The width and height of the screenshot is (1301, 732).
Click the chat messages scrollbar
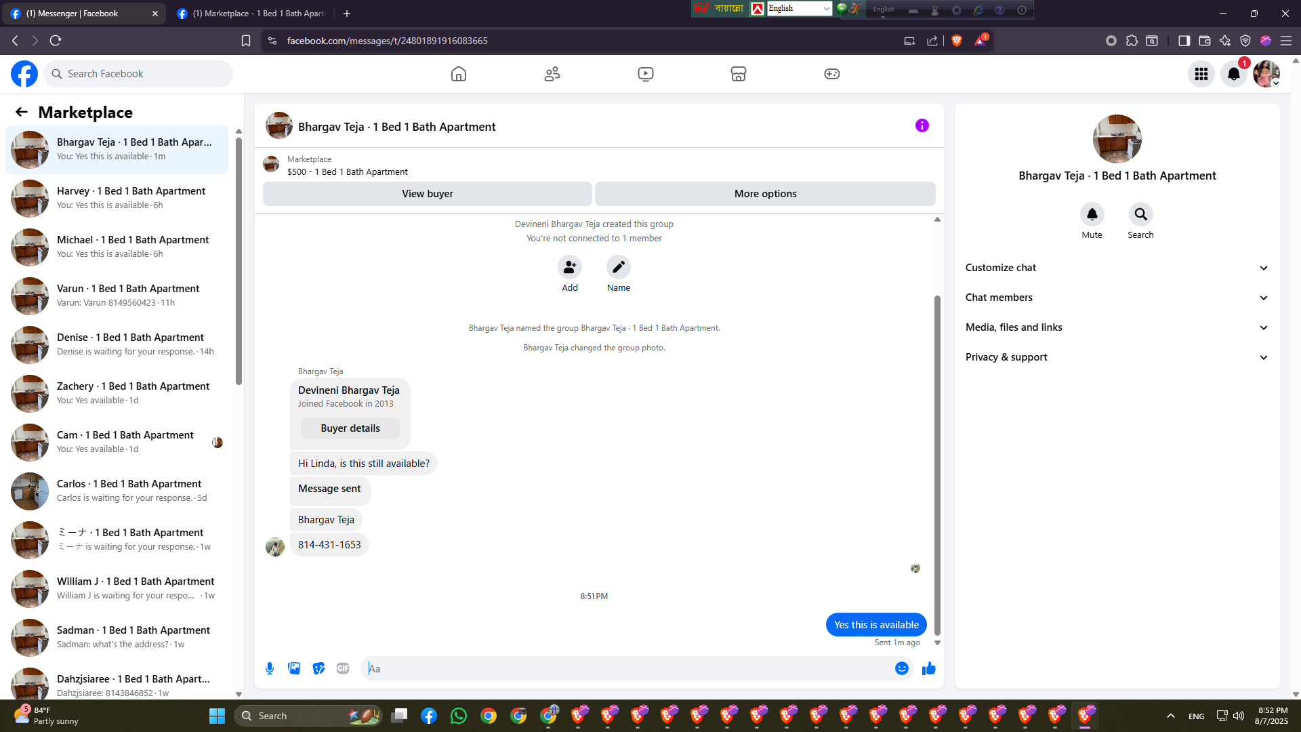tap(937, 465)
